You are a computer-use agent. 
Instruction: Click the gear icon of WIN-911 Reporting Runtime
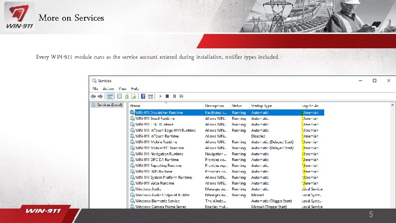(132, 165)
